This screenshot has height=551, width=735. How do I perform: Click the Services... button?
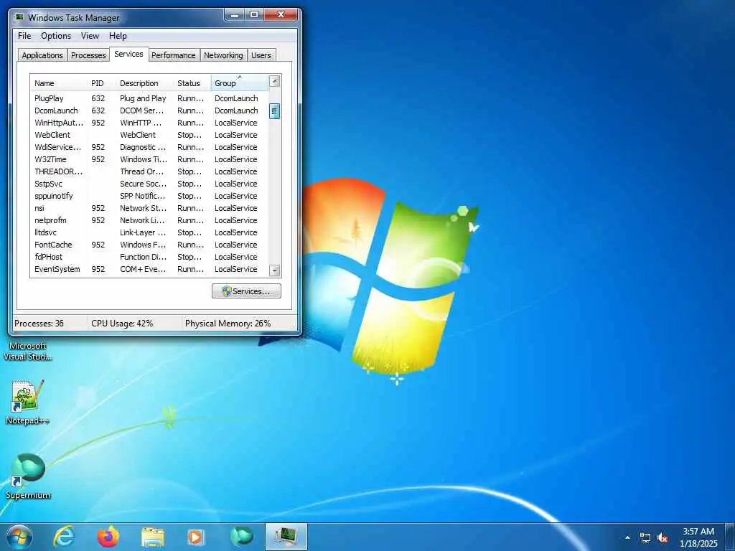click(x=246, y=291)
